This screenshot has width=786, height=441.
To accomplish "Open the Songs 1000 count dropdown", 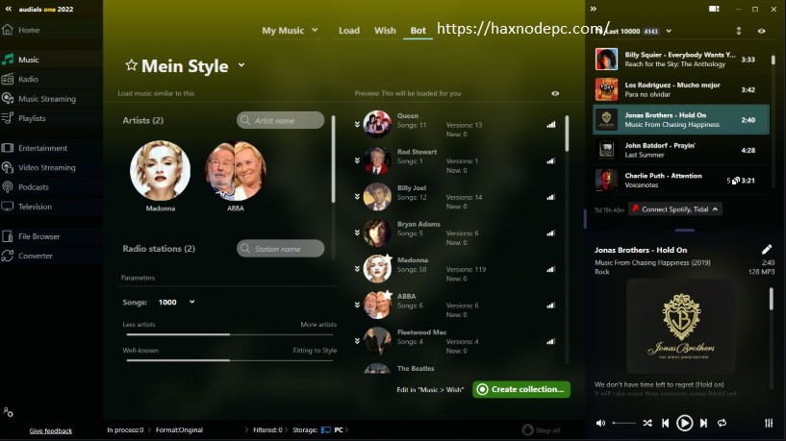I will tap(176, 302).
